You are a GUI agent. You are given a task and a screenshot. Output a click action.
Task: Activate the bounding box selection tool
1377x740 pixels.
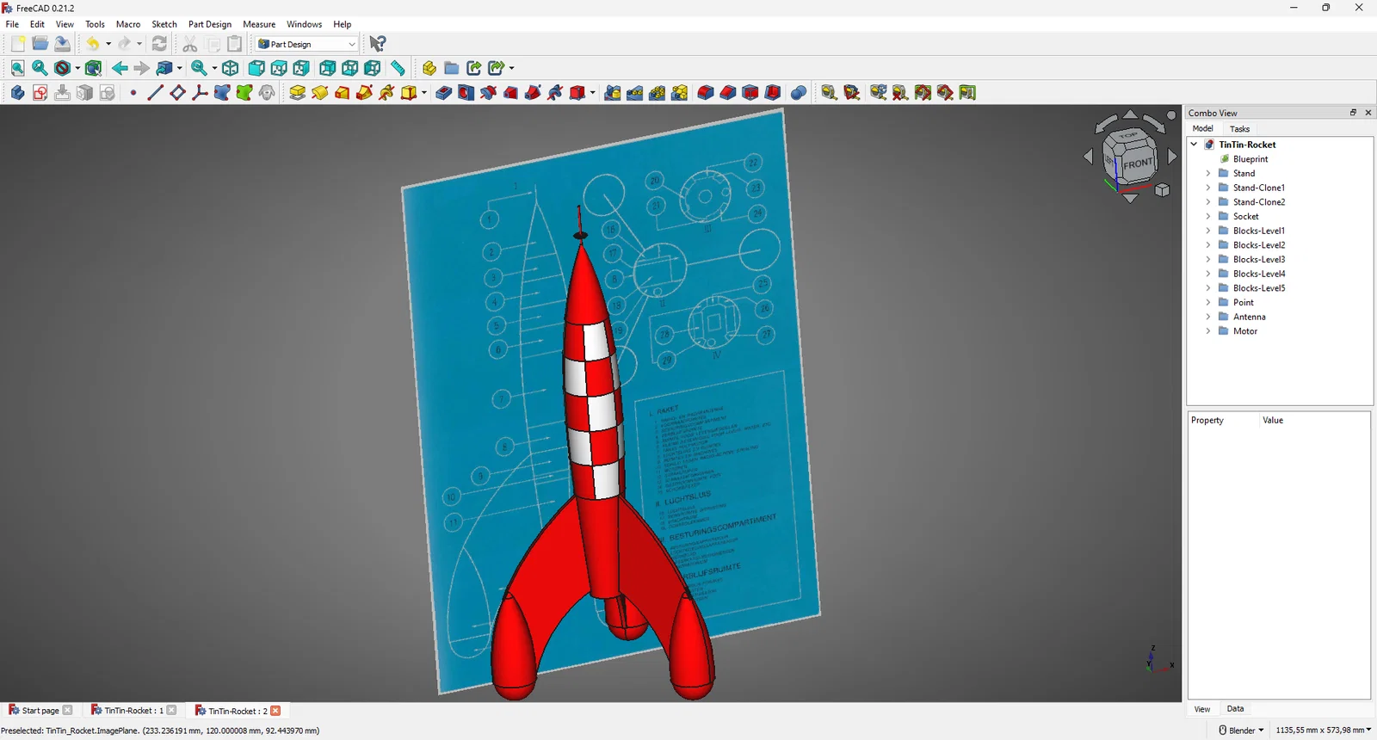click(93, 68)
